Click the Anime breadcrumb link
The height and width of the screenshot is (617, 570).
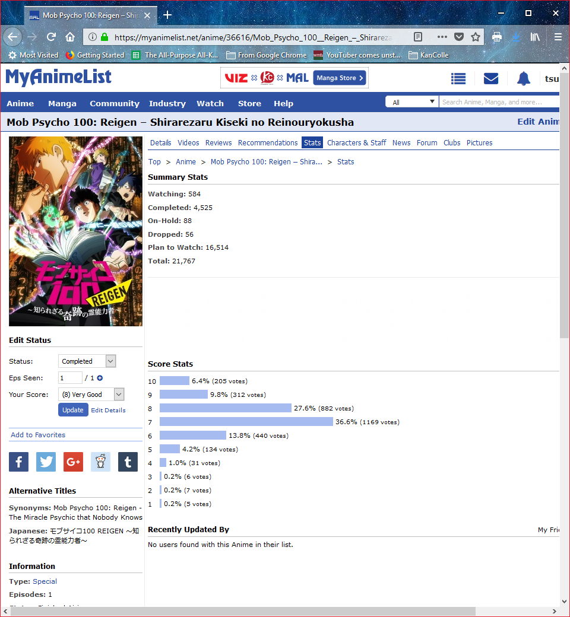tap(185, 162)
